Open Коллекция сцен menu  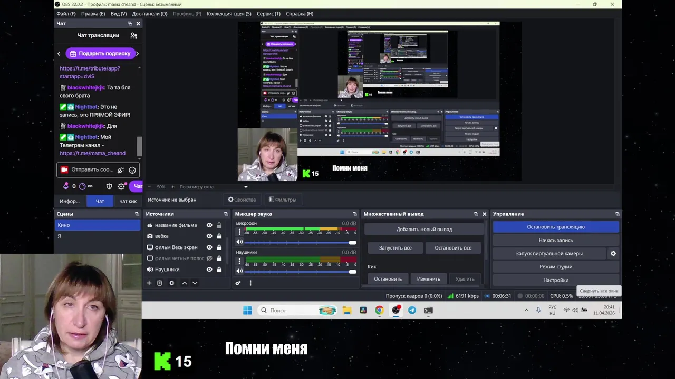point(229,14)
